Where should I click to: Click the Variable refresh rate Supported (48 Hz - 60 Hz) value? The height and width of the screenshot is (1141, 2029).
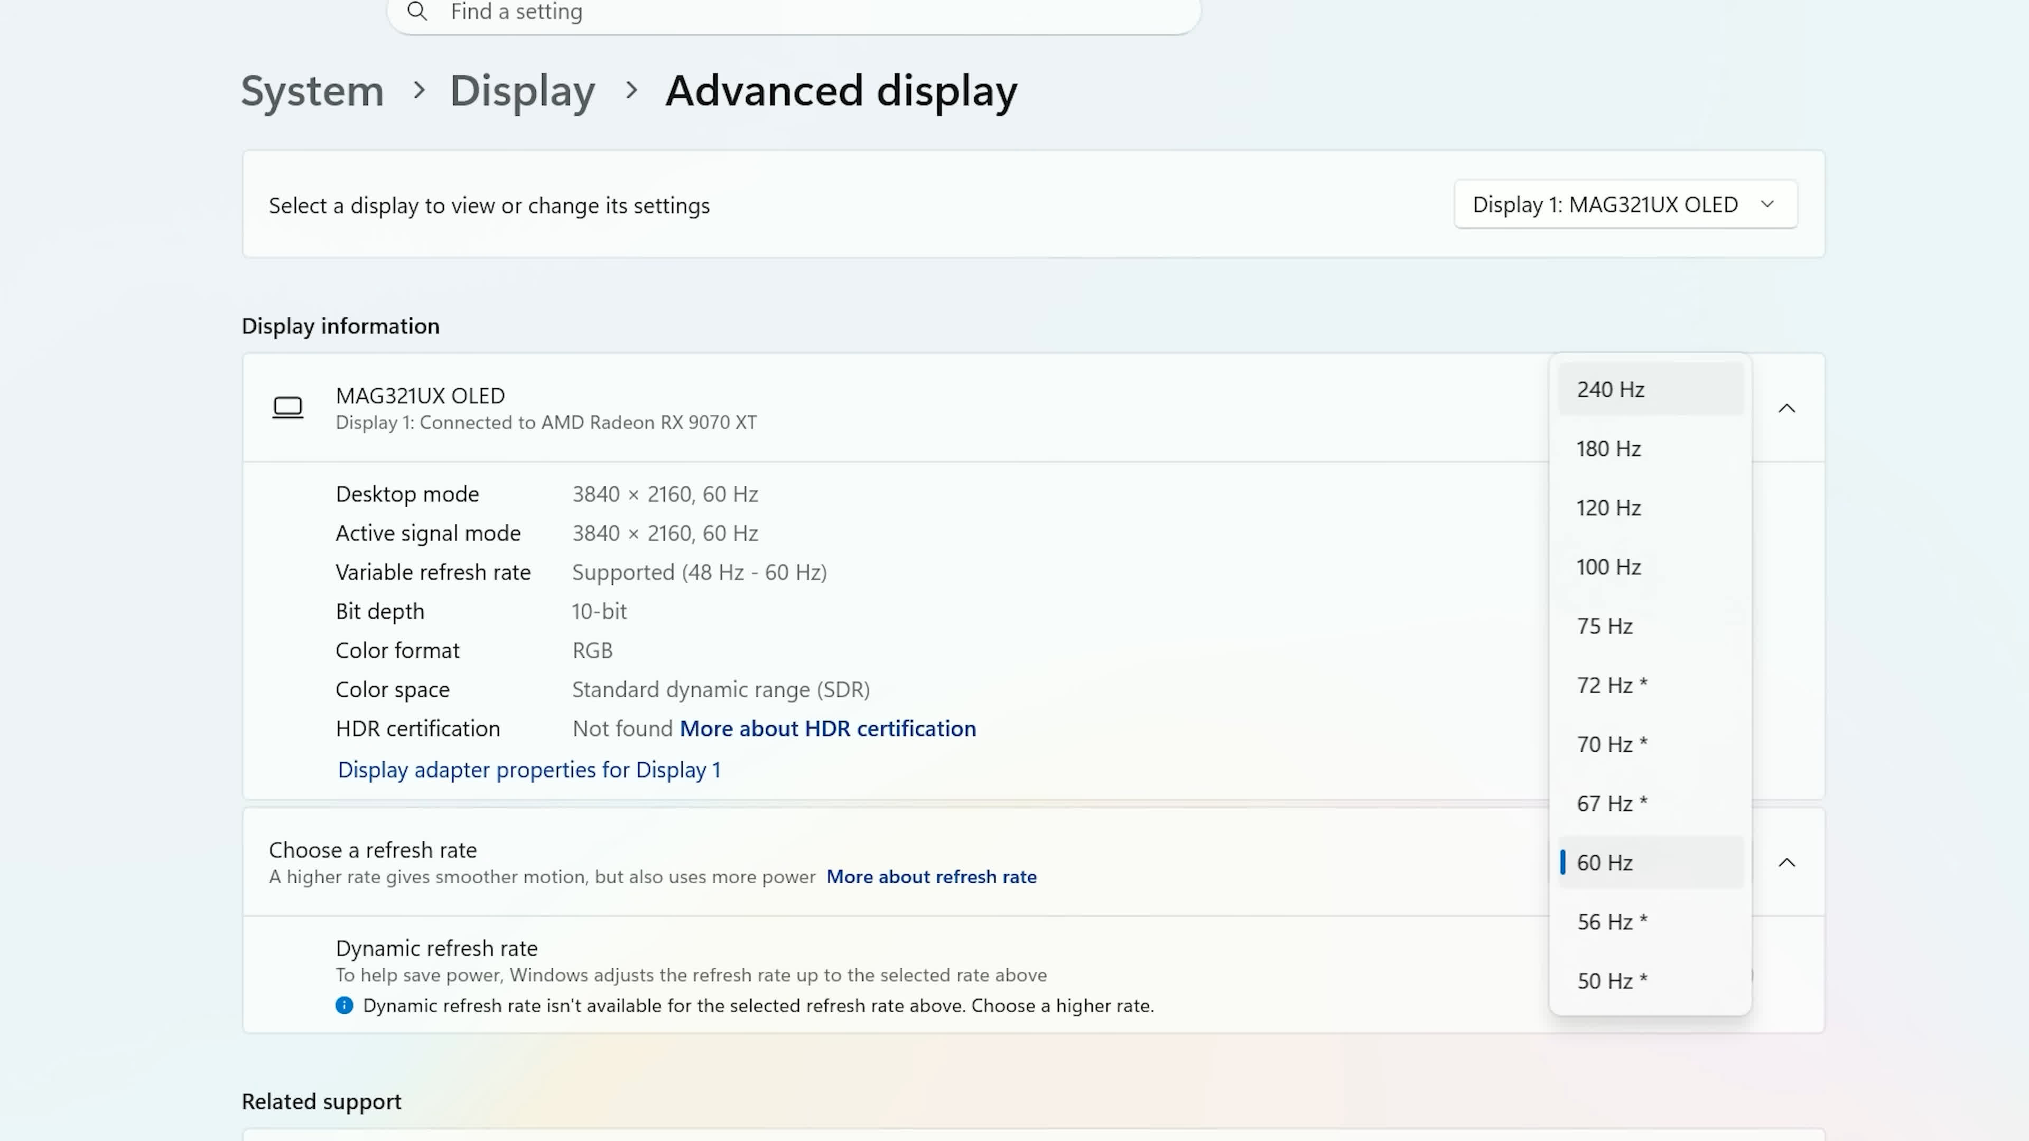coord(700,572)
